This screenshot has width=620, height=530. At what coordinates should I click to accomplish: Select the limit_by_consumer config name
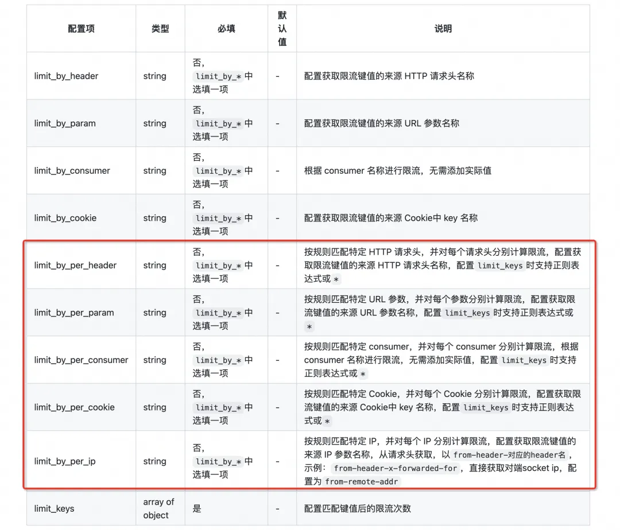(x=72, y=170)
